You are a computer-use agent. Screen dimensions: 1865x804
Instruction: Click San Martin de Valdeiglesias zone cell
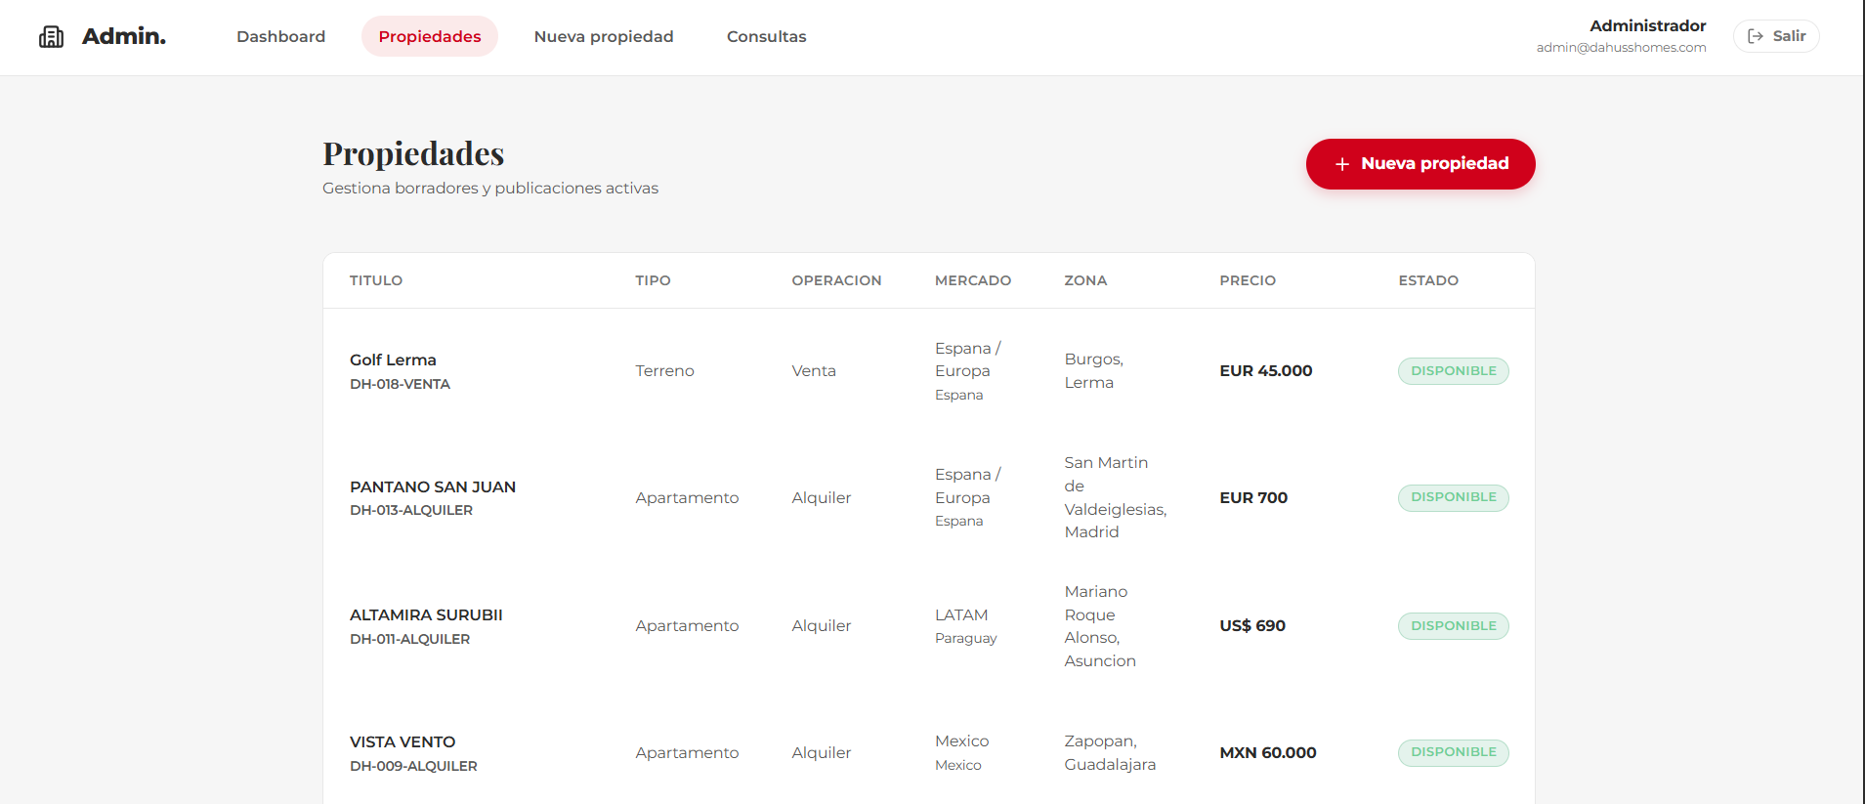tap(1115, 497)
